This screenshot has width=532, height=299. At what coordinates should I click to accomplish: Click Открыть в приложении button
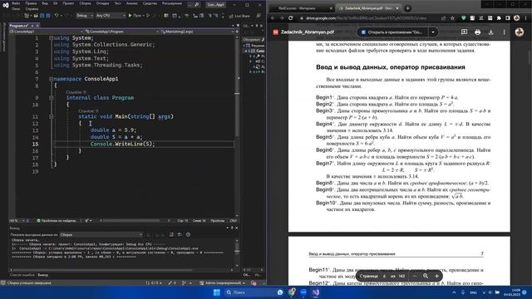point(392,32)
